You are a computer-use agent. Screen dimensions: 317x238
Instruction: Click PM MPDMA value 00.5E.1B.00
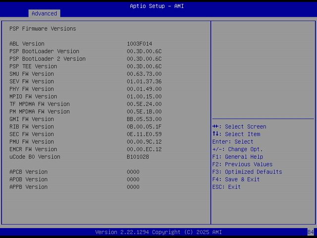pos(144,112)
